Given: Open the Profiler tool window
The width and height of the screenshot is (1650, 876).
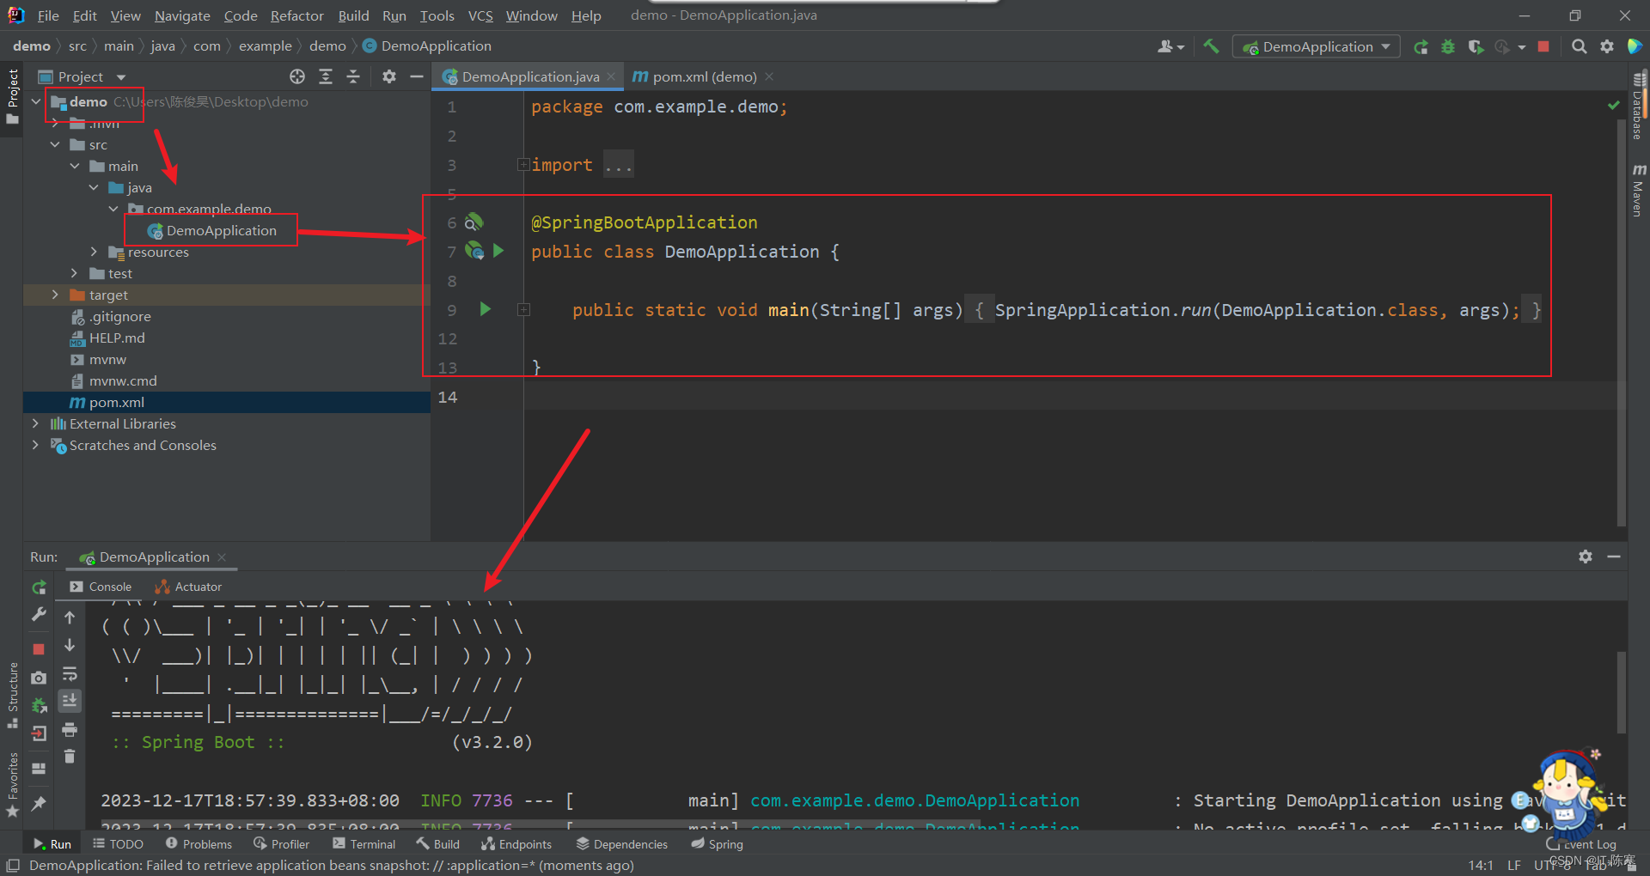Looking at the screenshot, I should point(282,844).
